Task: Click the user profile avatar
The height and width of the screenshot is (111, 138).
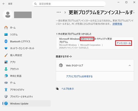Action: coord(8,15)
